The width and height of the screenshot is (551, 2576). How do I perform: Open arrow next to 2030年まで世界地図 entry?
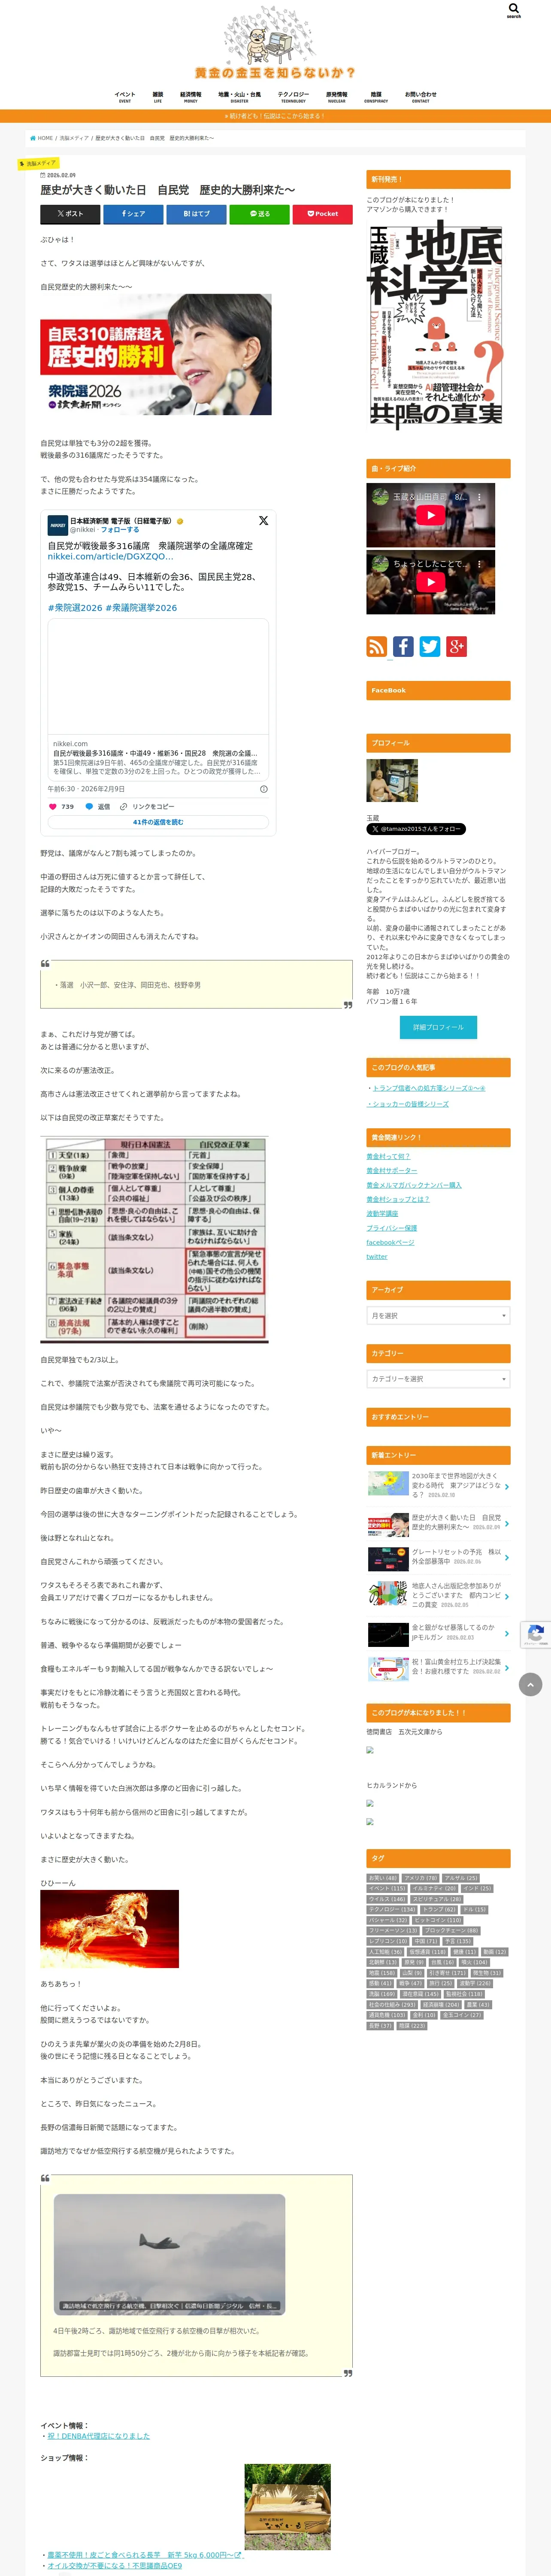pos(507,1487)
